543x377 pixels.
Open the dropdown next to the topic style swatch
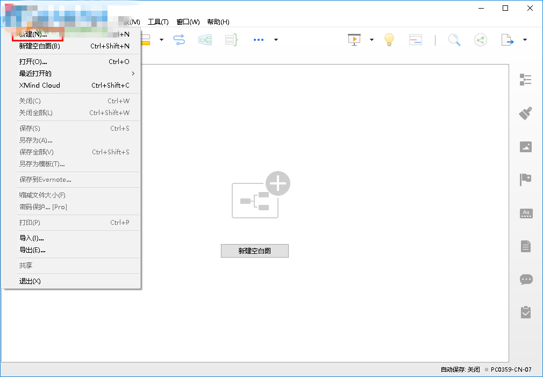[x=161, y=39]
